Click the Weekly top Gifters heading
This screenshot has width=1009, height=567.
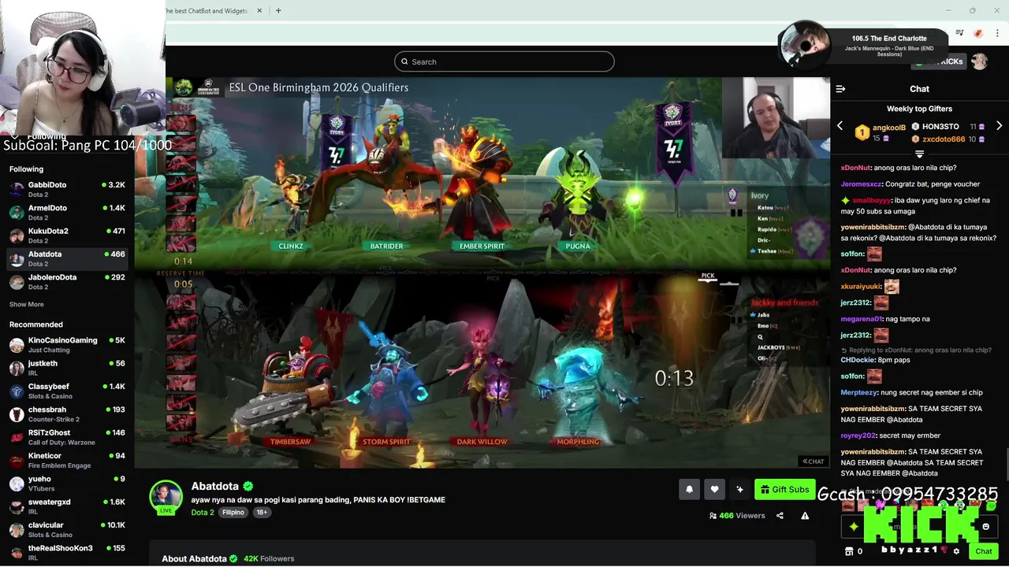pos(919,109)
